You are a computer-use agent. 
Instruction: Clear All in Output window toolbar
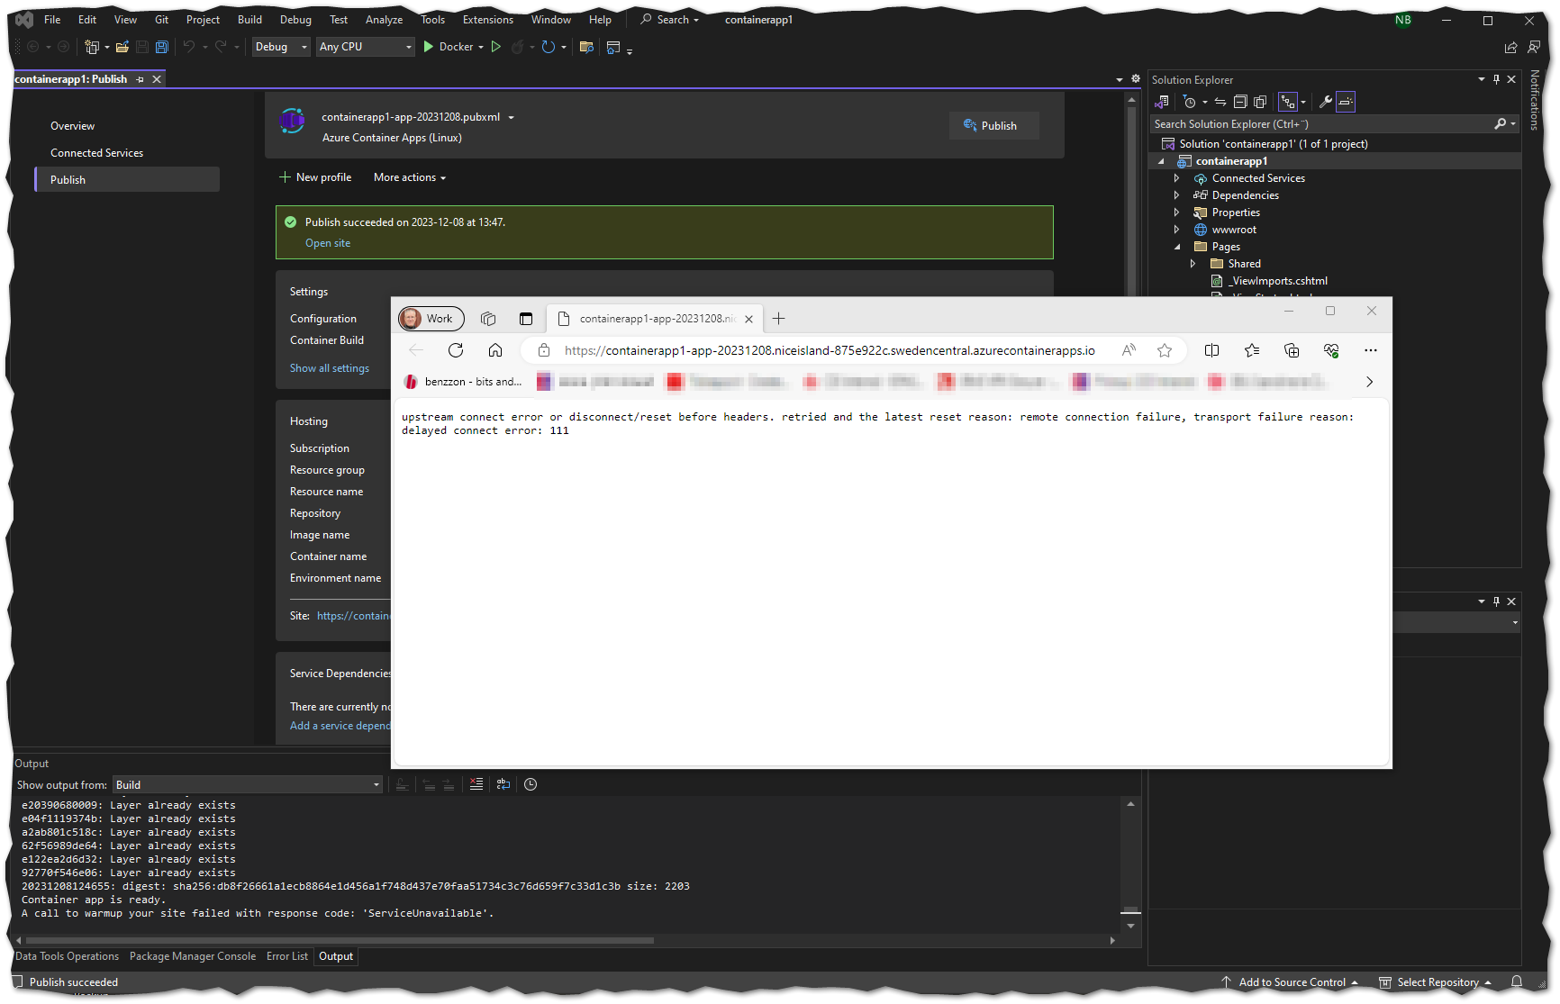point(476,784)
